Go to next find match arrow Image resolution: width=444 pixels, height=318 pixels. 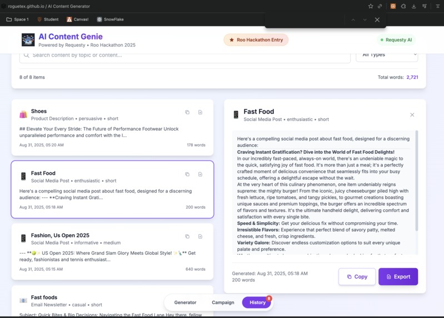click(365, 20)
